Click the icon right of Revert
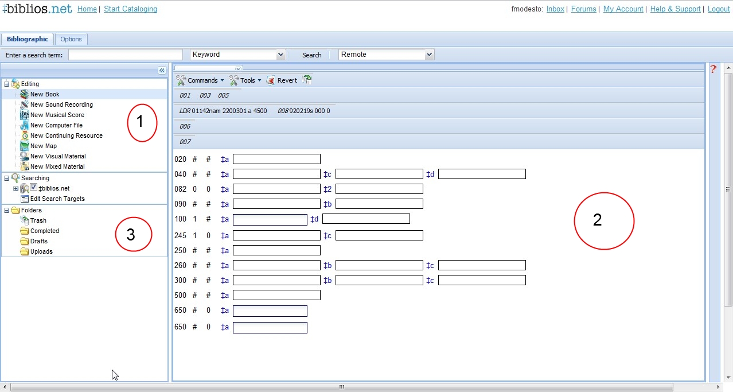The width and height of the screenshot is (733, 392). tap(307, 80)
